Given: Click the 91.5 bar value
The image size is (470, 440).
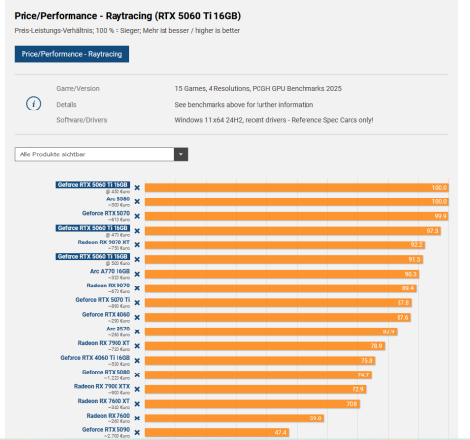Looking at the screenshot, I should point(414,259).
